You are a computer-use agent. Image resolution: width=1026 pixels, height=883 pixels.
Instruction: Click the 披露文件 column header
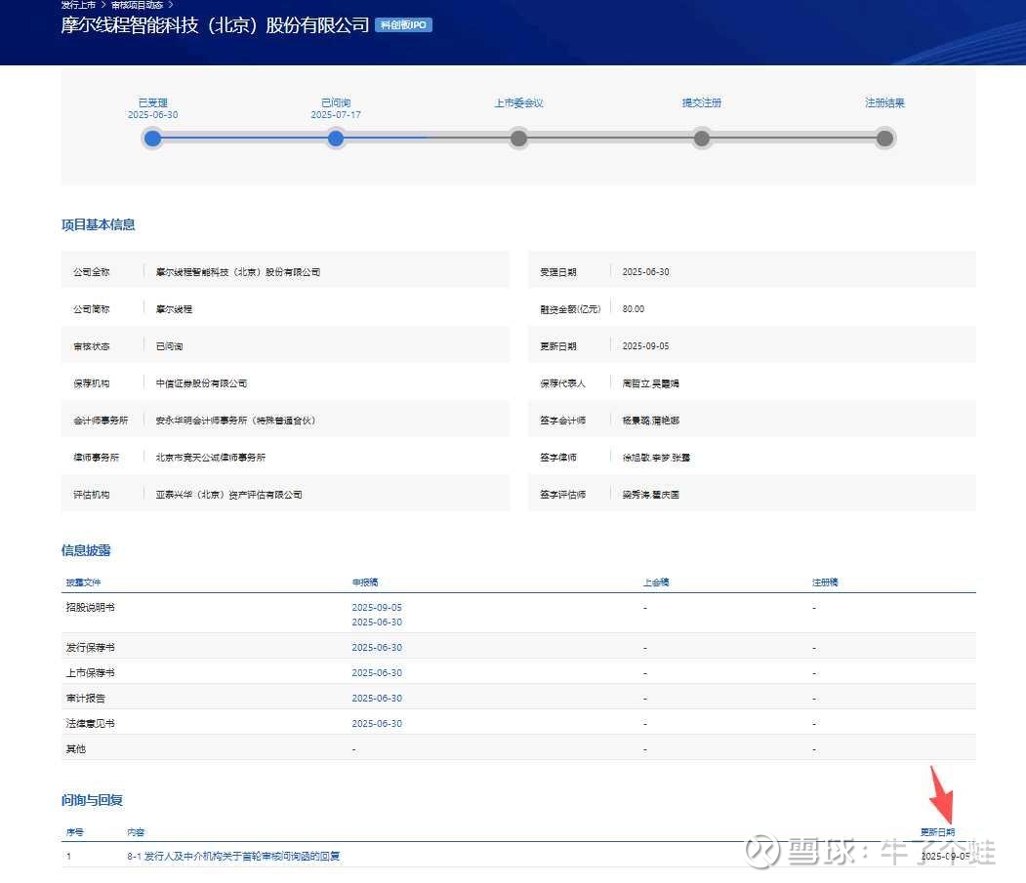coord(83,582)
